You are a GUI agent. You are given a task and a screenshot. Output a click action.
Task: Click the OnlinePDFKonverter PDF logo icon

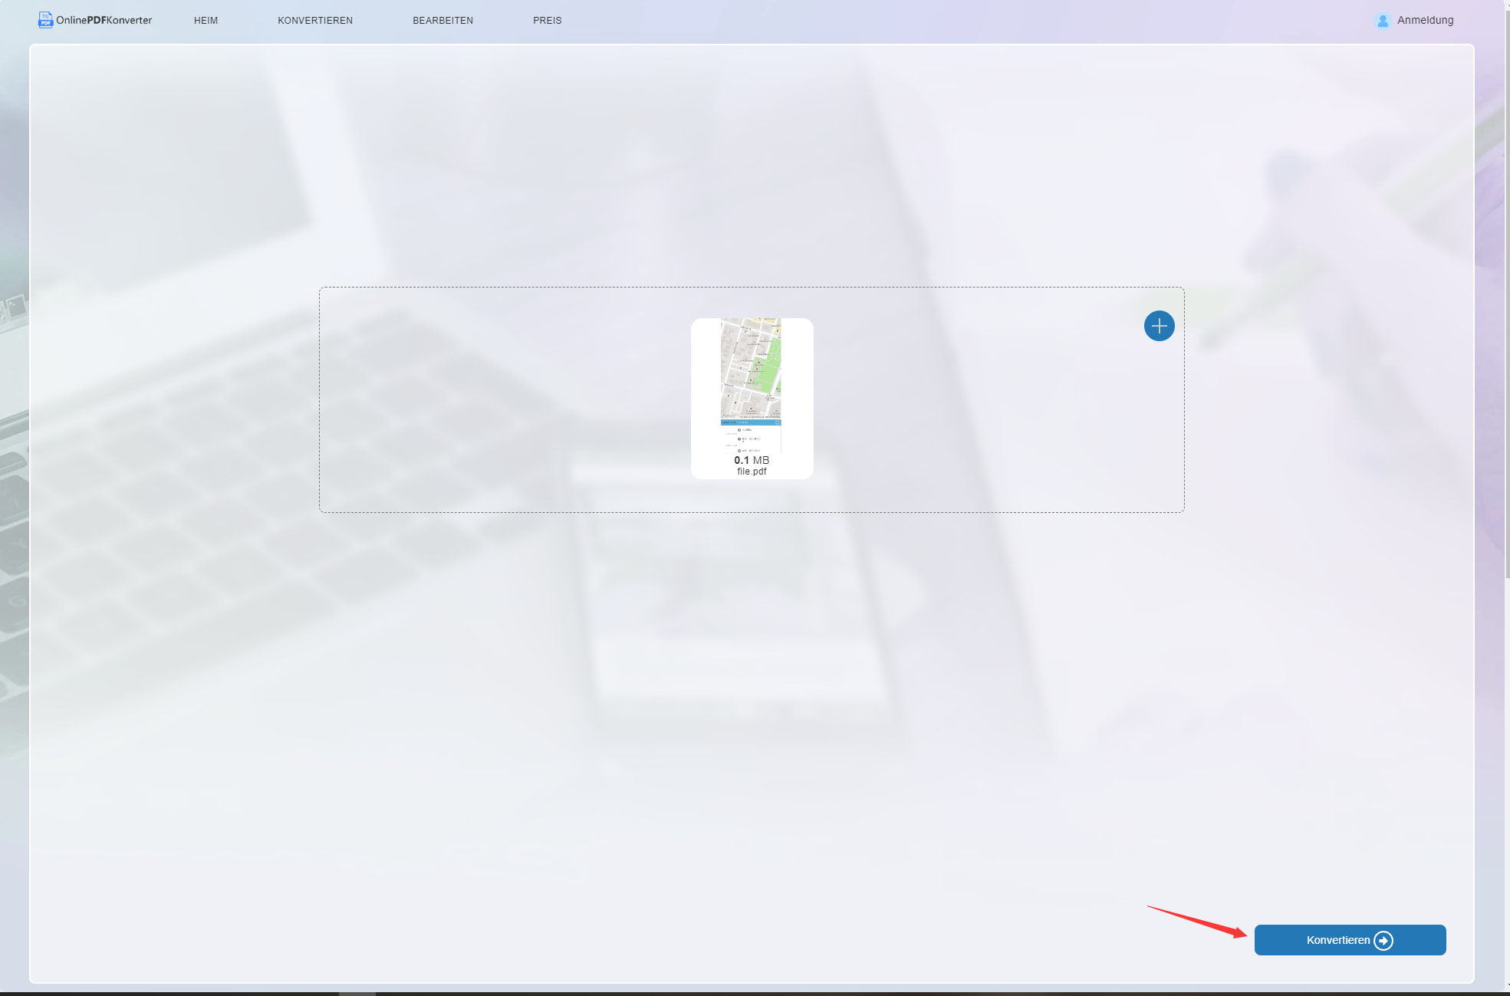[45, 20]
